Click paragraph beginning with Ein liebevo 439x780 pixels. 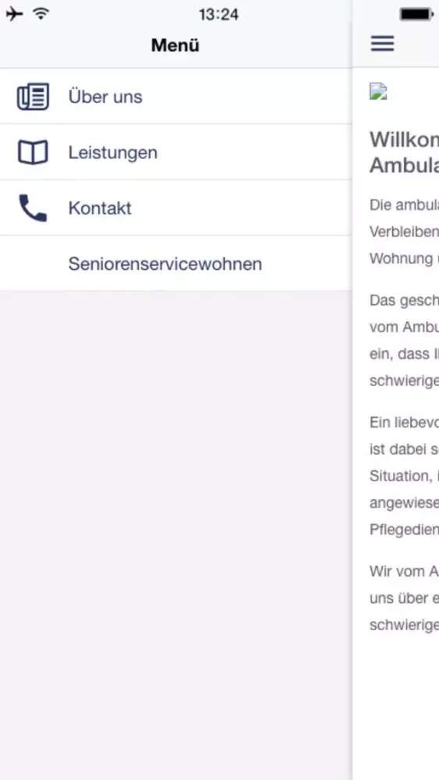coord(404,476)
